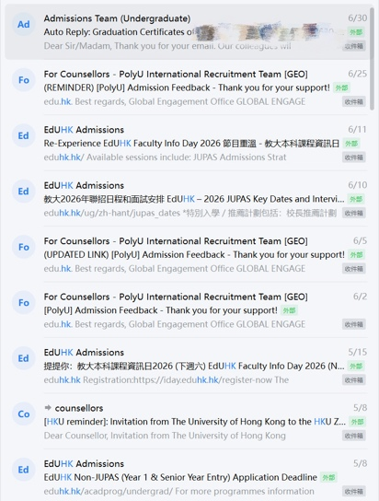Click the 收件箱 folder tag on the 6/25 PolyU email
This screenshot has width=379, height=501.
(x=354, y=101)
